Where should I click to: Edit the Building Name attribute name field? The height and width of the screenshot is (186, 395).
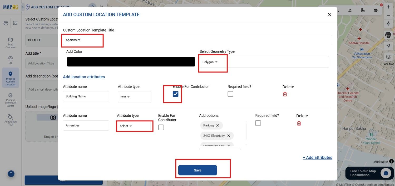86,96
